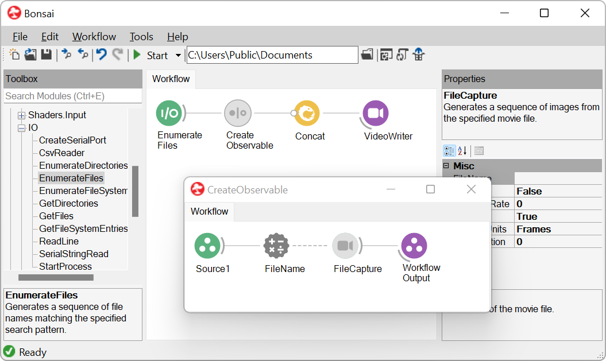Select ReadLine in the toolbox
The width and height of the screenshot is (606, 361).
(x=59, y=241)
